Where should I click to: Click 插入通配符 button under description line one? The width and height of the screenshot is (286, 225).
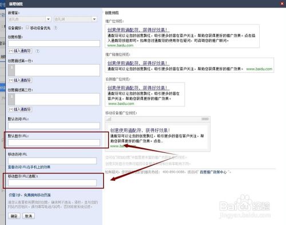(20, 80)
